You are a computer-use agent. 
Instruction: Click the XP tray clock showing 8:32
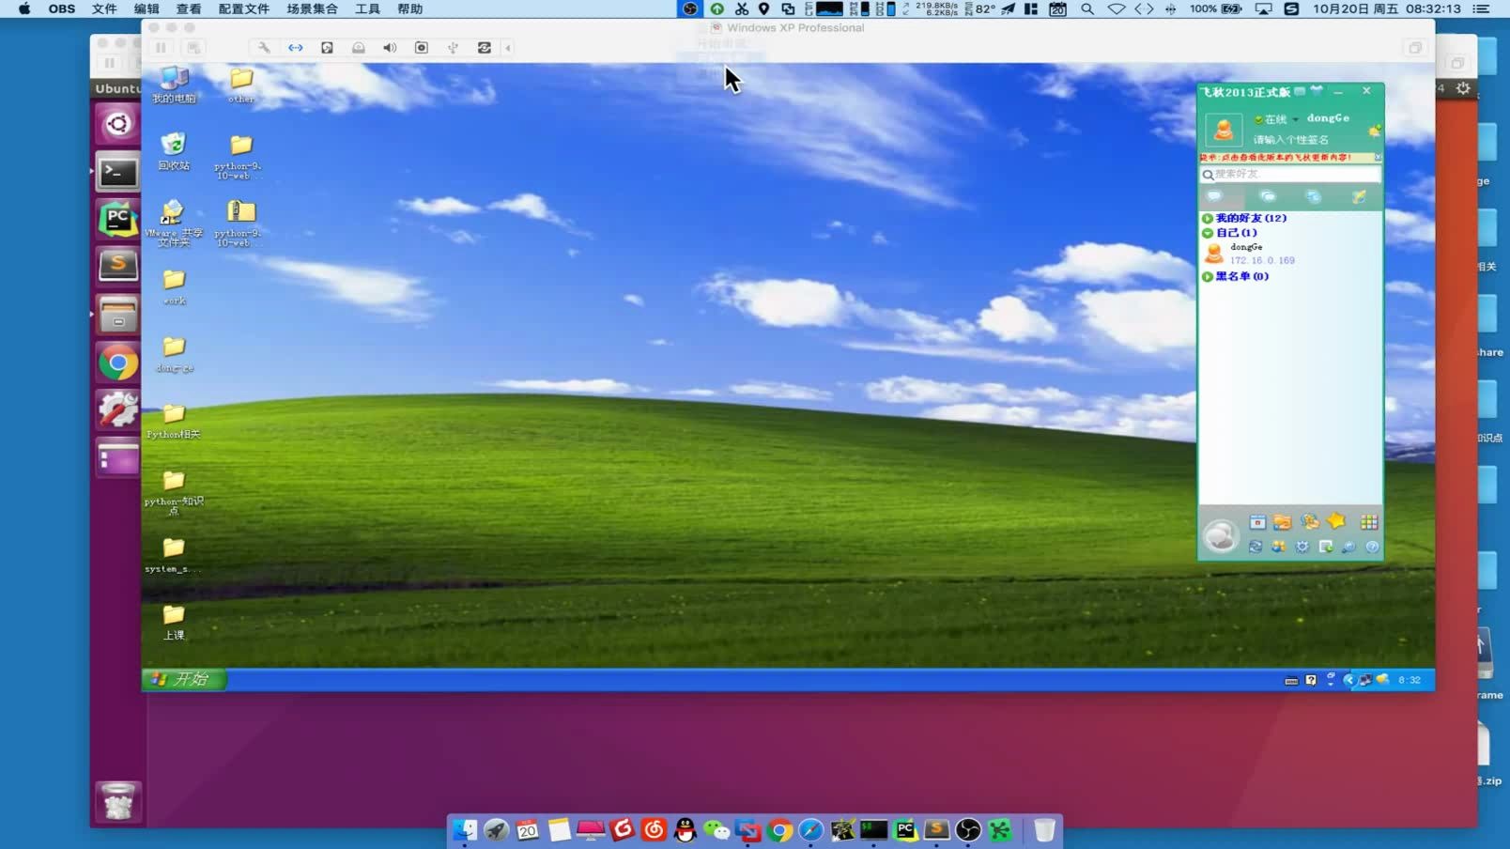[1410, 680]
